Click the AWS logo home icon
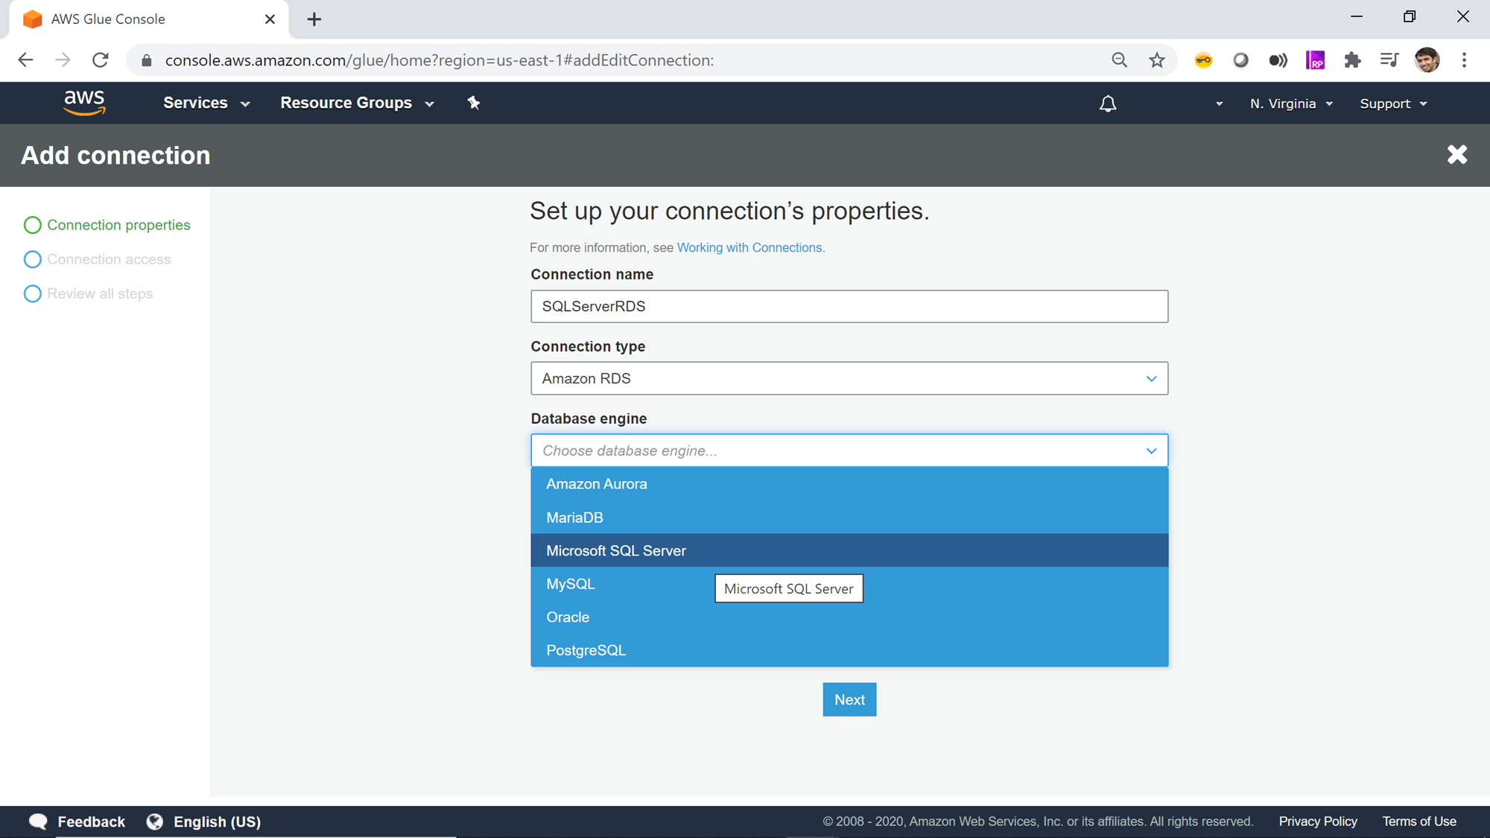 pos(84,103)
